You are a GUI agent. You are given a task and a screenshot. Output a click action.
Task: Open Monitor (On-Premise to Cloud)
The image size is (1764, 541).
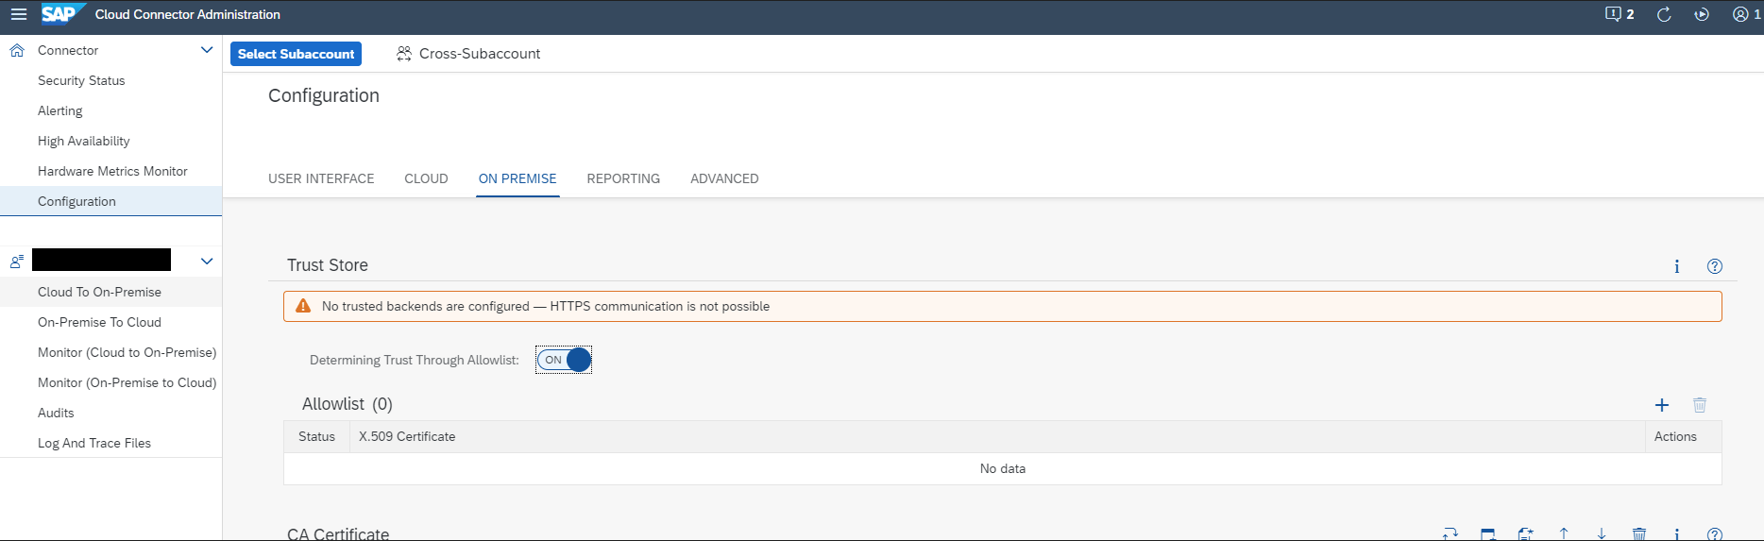(110, 382)
